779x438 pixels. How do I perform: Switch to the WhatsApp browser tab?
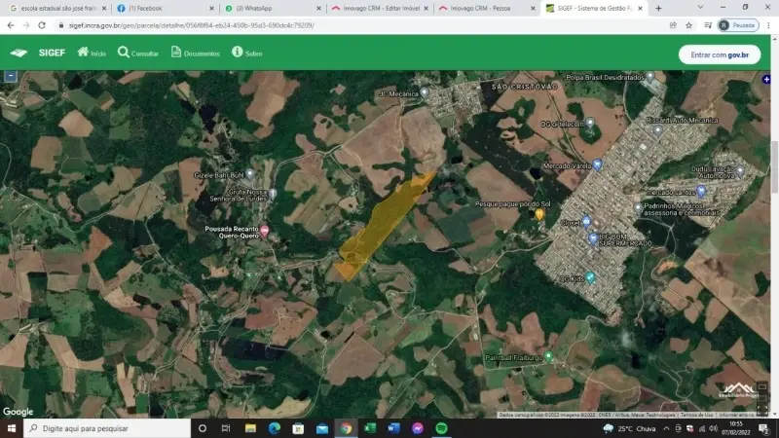(268, 8)
